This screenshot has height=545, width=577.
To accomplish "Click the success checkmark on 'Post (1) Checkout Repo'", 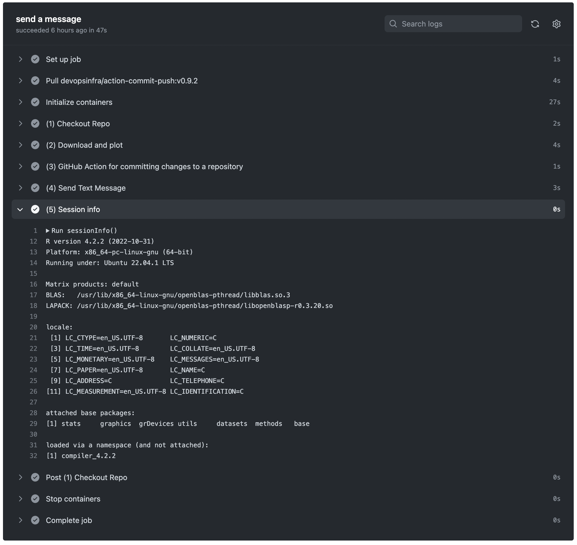I will coord(34,477).
